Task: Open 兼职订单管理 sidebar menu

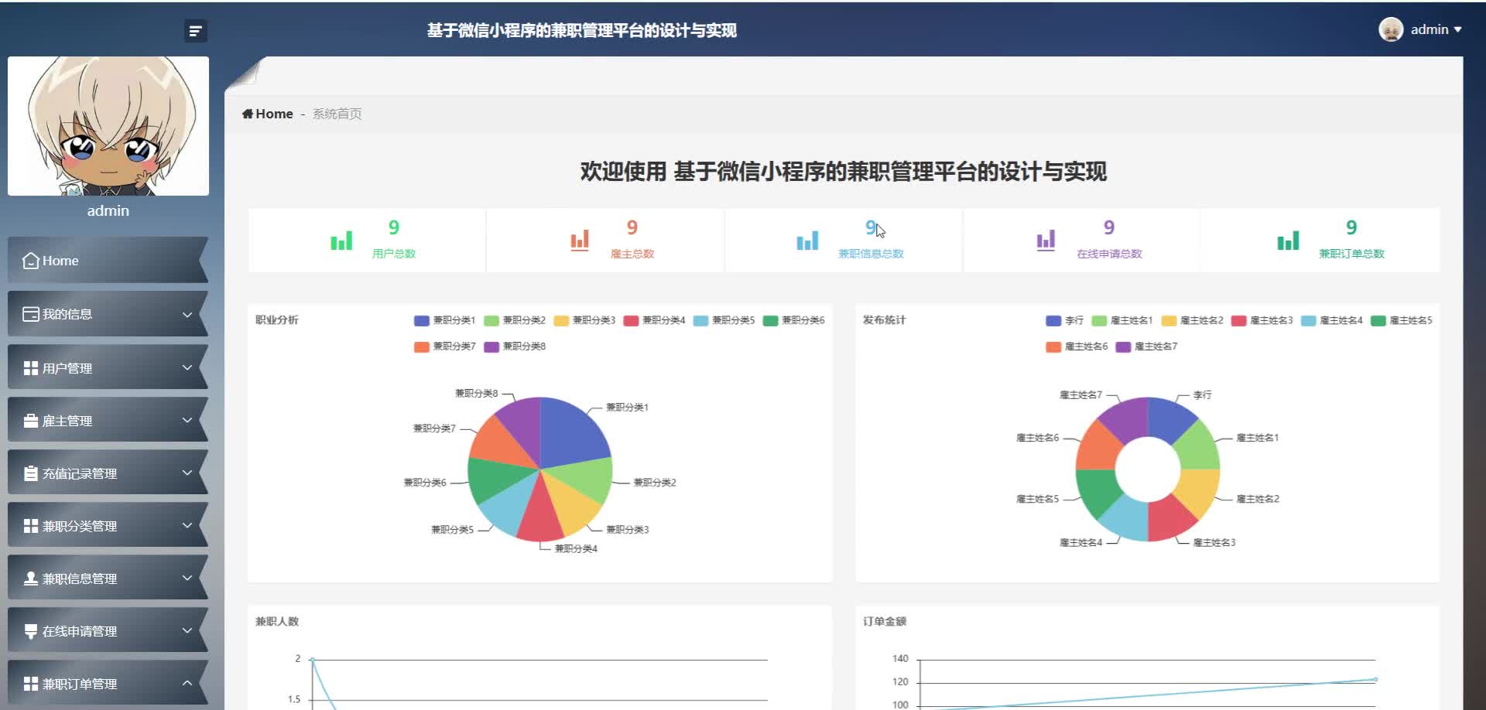Action: click(x=108, y=684)
